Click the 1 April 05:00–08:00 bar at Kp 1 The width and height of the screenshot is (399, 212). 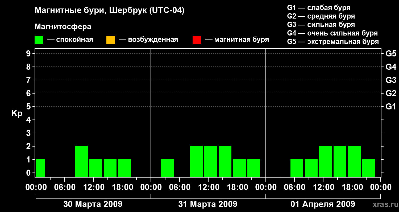[297, 168]
